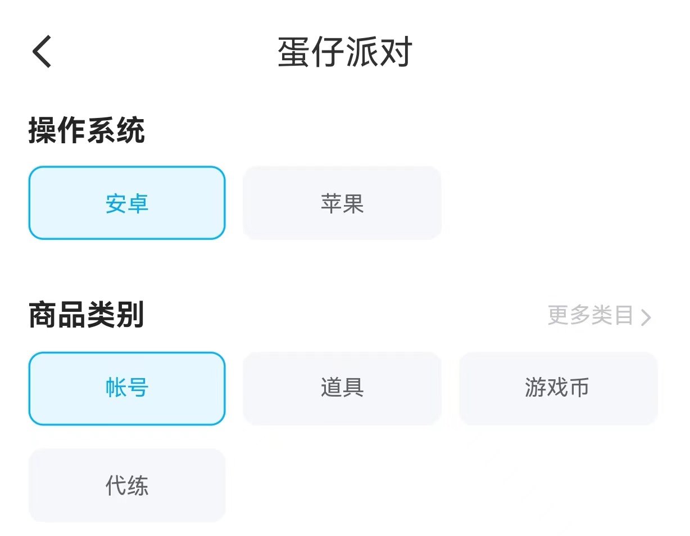The image size is (690, 536).
Task: Select the 安卓 operating system option
Action: pos(127,203)
